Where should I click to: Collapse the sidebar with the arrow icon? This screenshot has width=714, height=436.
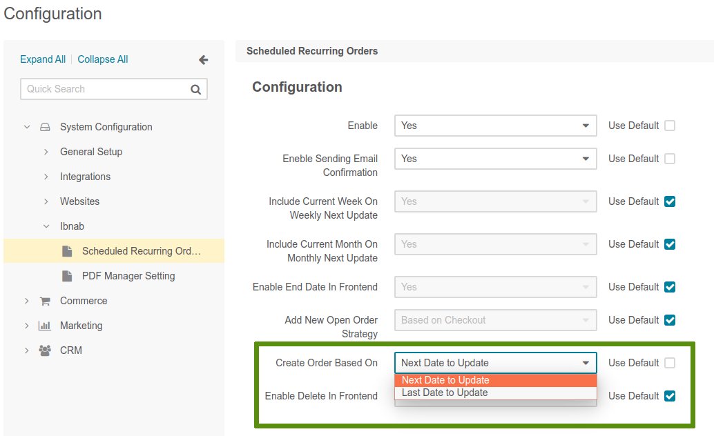click(x=203, y=60)
